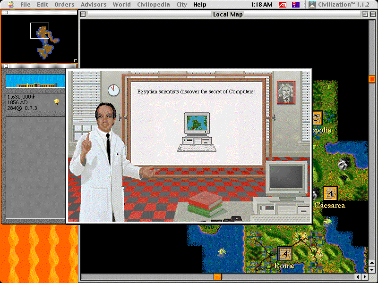378x283 pixels.
Task: Click the fish resource below Caesarea
Action: pyautogui.click(x=328, y=221)
